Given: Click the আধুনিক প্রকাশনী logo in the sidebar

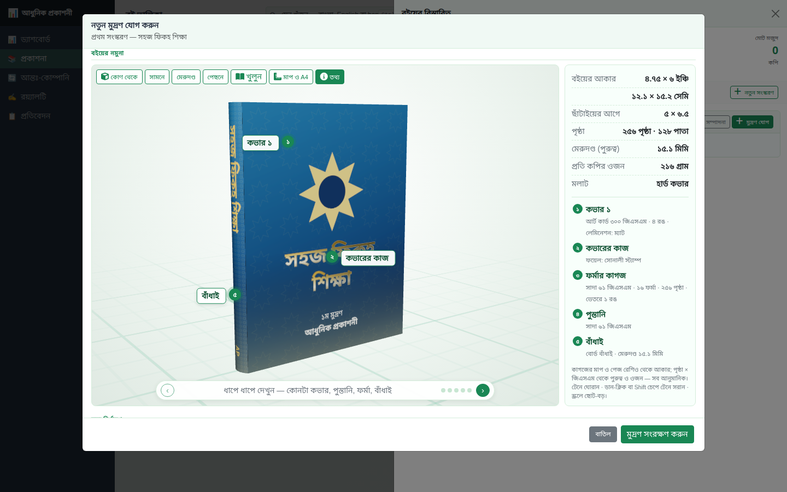Looking at the screenshot, I should (x=40, y=13).
